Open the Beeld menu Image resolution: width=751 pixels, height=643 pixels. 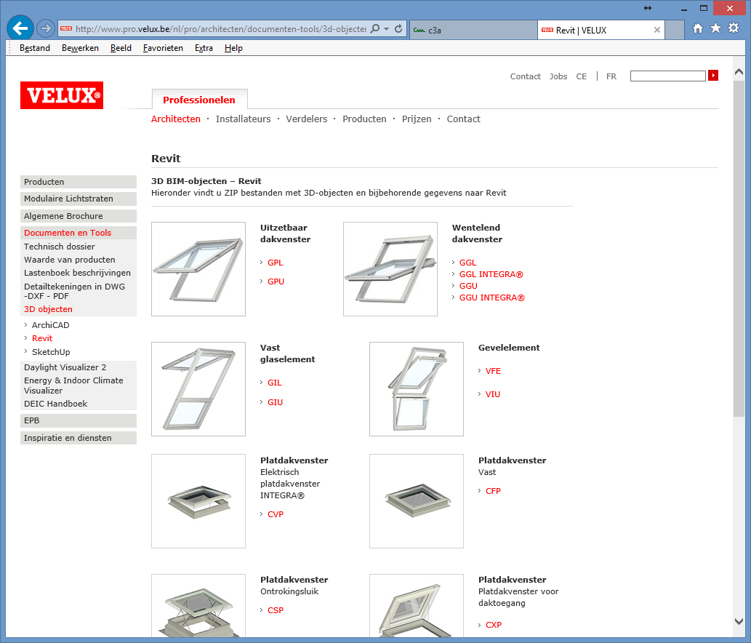121,48
